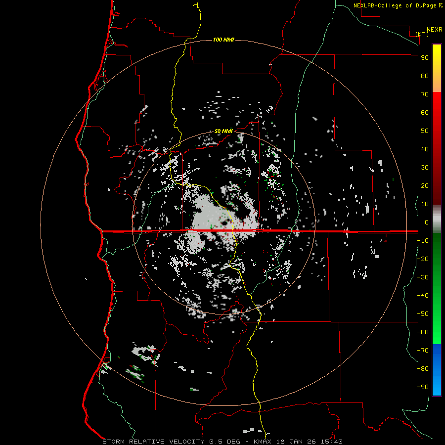Screen dimensions: 445x445
Task: Click the '15:40' timestamp in caption
Action: pyautogui.click(x=331, y=442)
